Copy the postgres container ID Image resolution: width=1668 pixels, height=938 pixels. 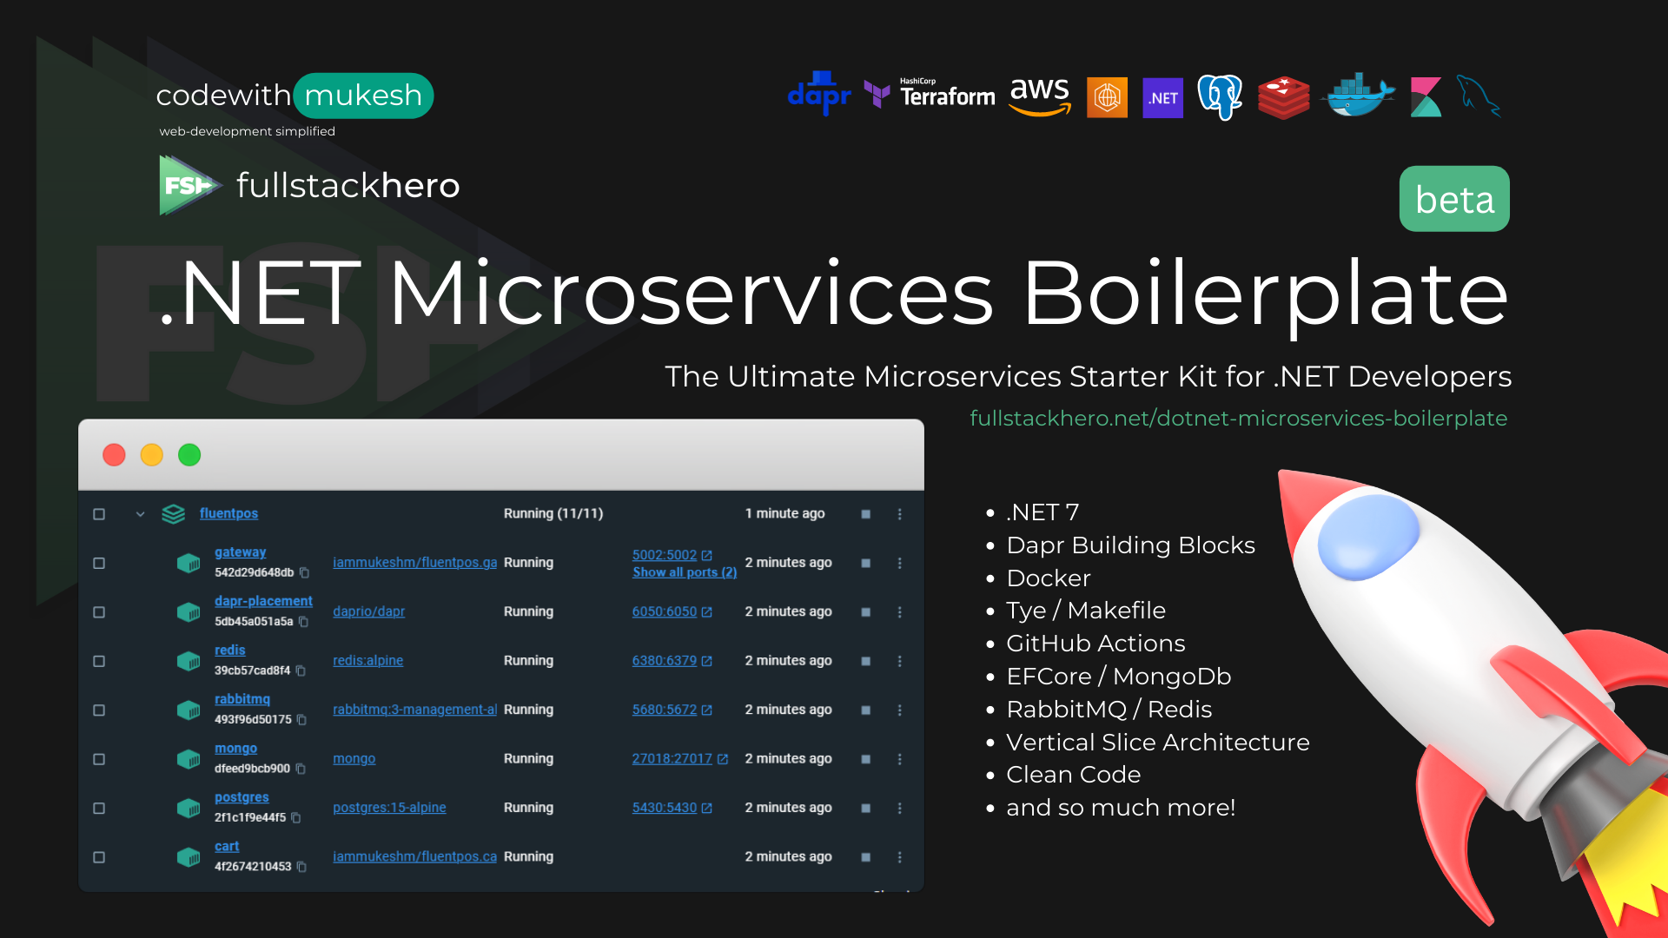coord(296,817)
